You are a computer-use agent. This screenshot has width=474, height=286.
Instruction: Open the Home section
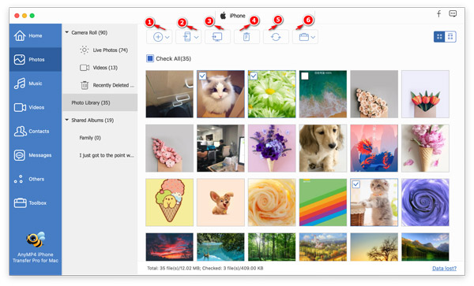36,35
